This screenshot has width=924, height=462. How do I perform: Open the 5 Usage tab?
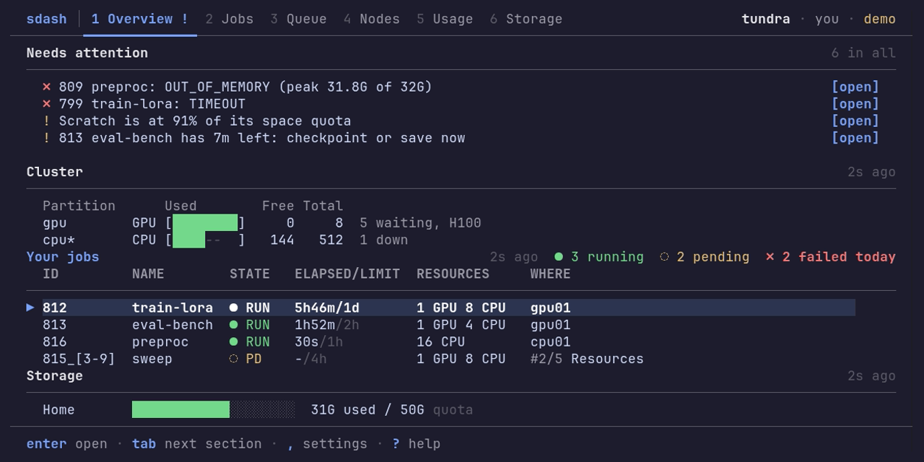point(445,19)
